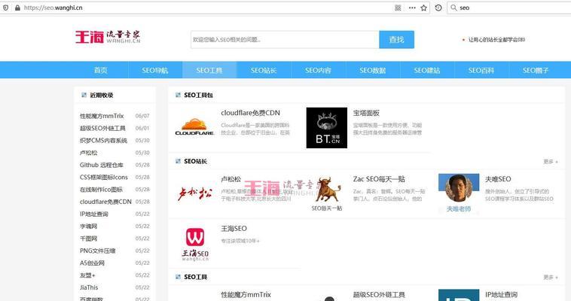Viewport: 571px width, 301px height.
Task: Open the 性能魔方mmTrix card in SEO工具
Action: (x=246, y=295)
